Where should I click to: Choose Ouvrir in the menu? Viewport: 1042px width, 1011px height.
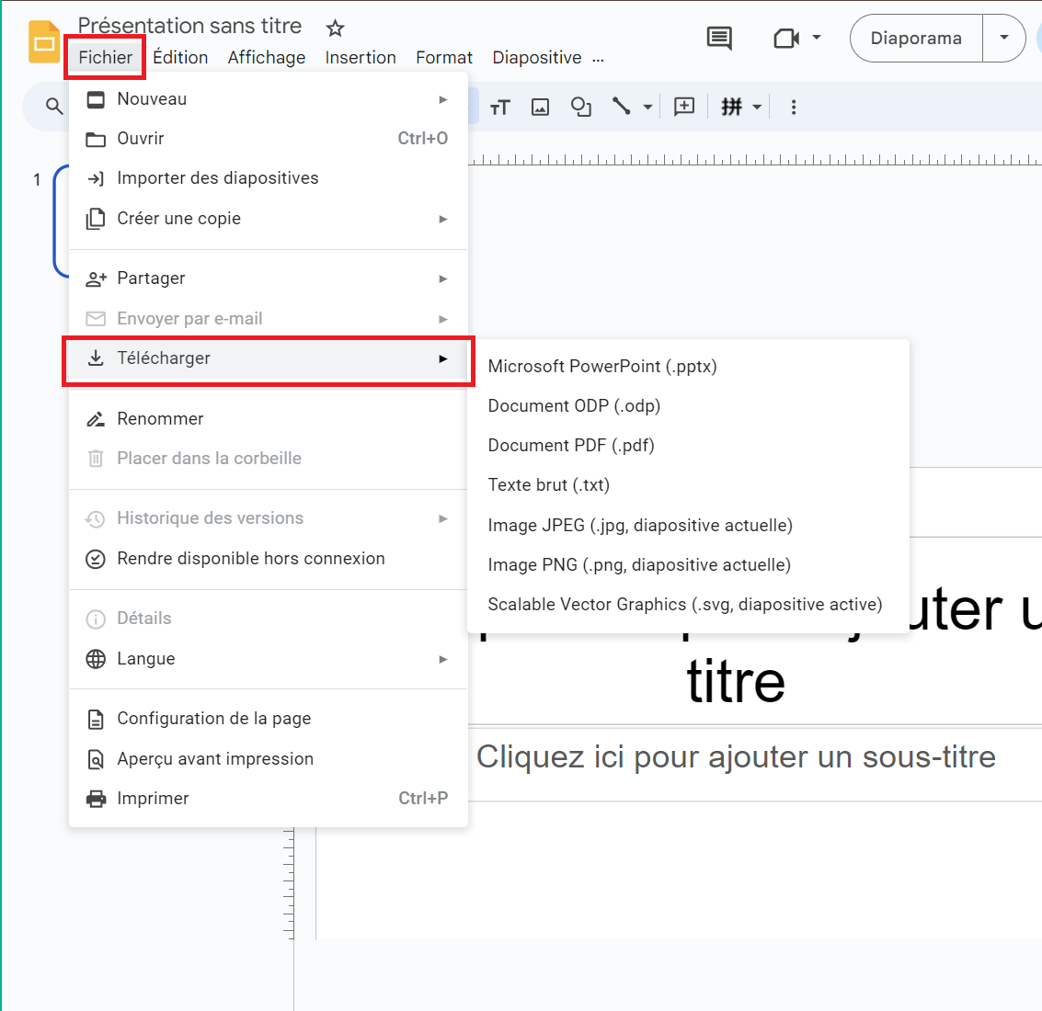point(269,139)
